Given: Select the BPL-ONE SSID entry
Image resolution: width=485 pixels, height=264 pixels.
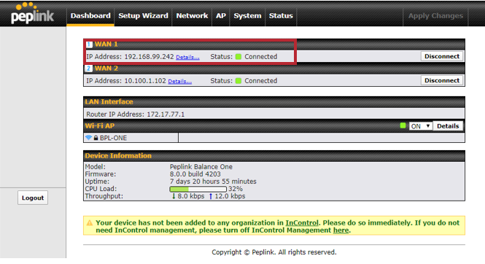Looking at the screenshot, I should click(113, 138).
